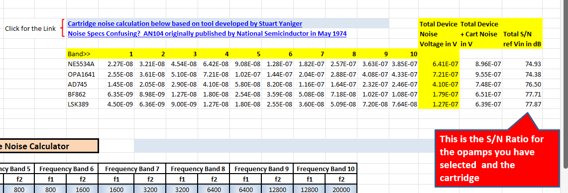Open the Stuart Yaniger cartridge noise link
The image size is (568, 193).
pos(185,23)
